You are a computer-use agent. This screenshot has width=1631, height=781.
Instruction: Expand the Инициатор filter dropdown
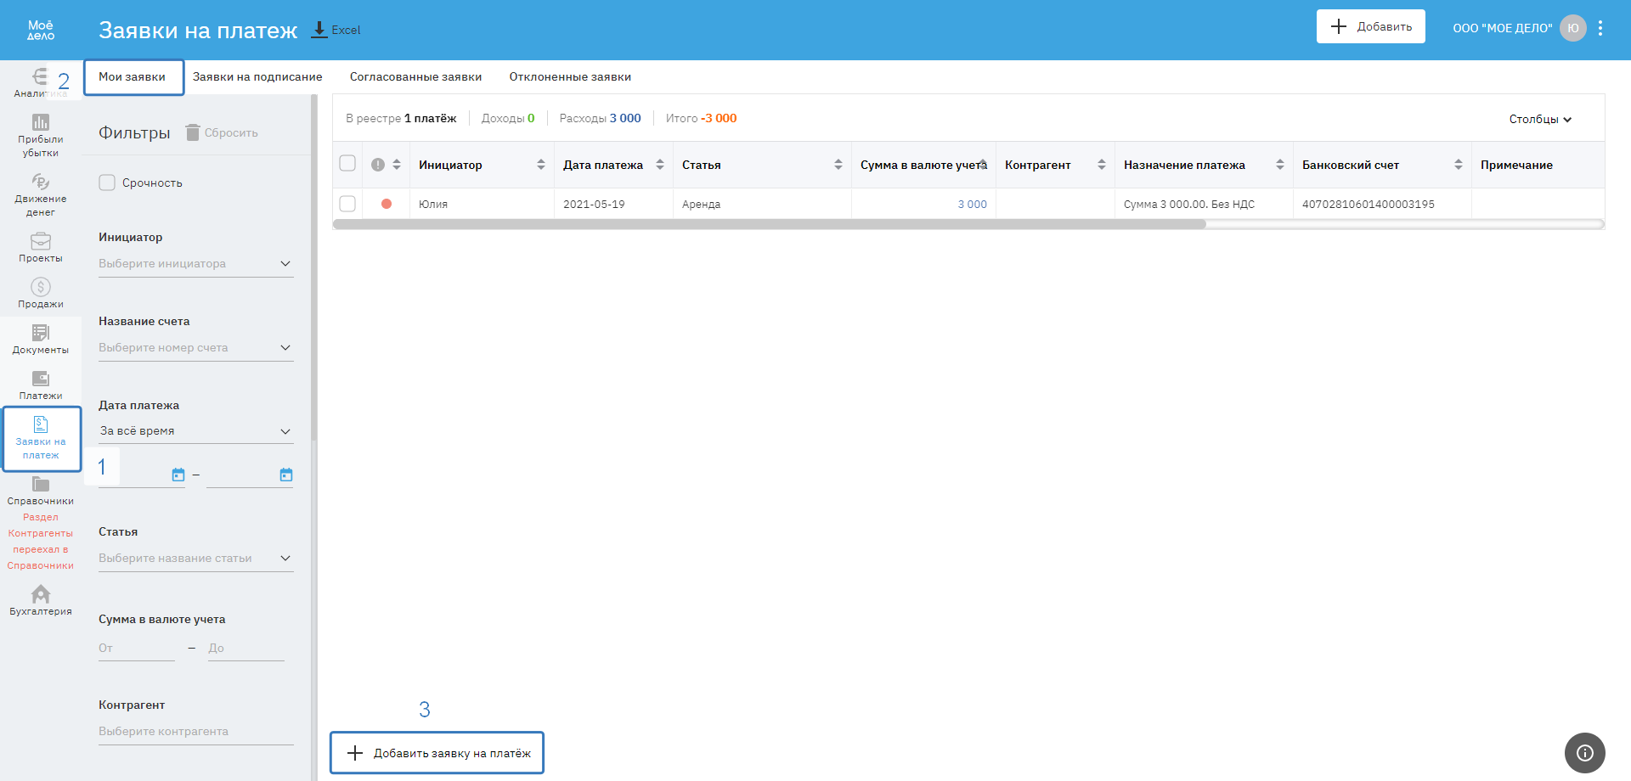196,264
